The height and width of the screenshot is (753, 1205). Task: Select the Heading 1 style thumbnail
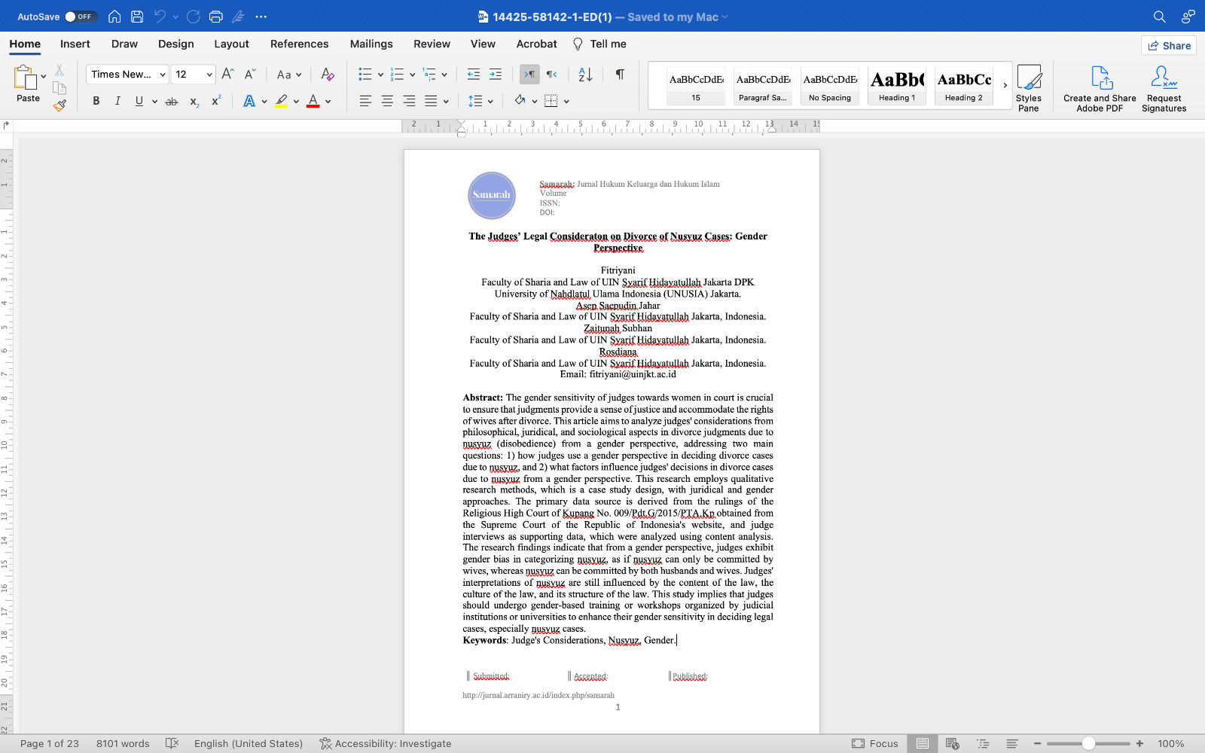[x=897, y=85]
